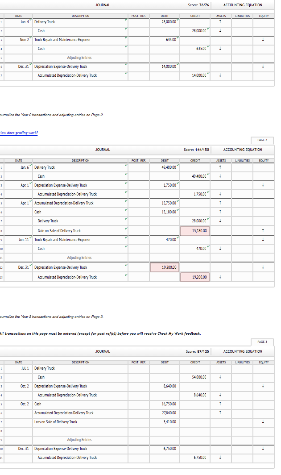281x475 pixels.
Task: Click the 8,640.00 credit amount on Page 3
Action: pyautogui.click(x=195, y=395)
